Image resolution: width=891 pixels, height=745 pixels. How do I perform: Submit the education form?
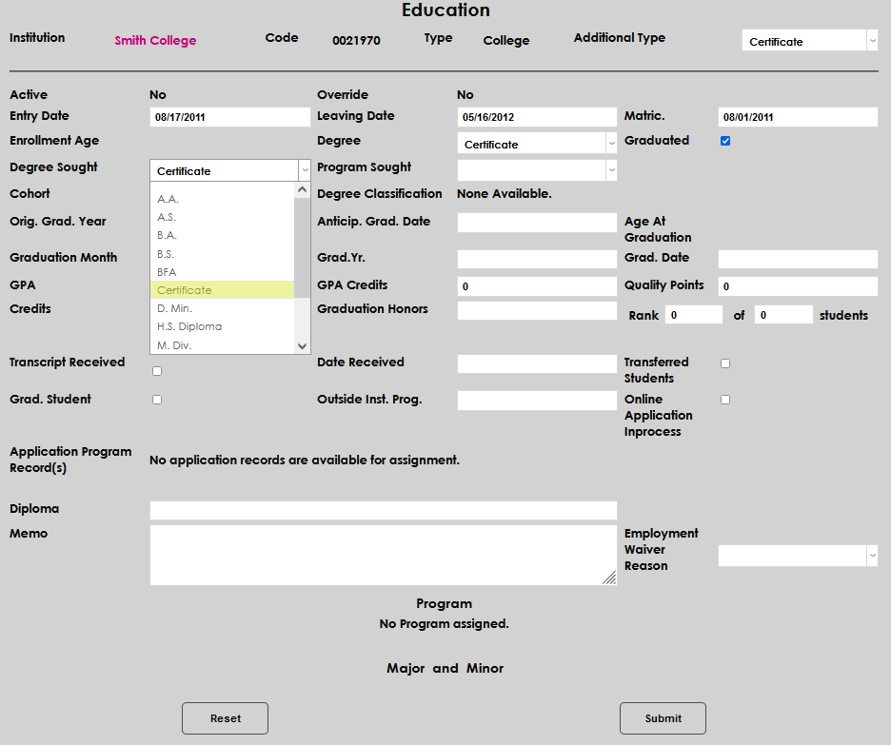click(x=663, y=718)
